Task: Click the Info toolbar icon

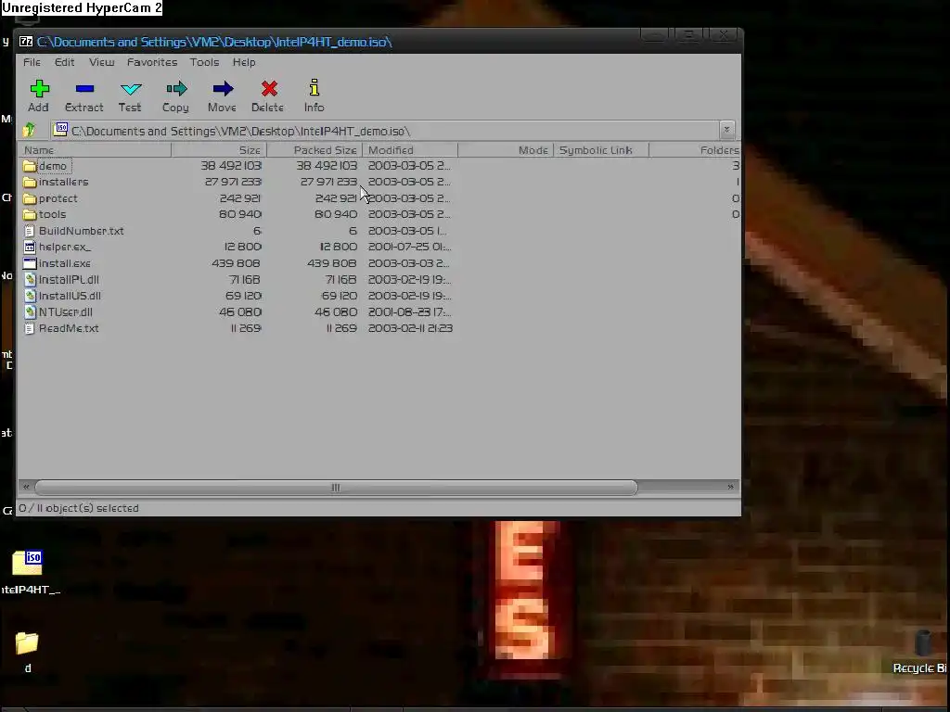Action: (314, 88)
